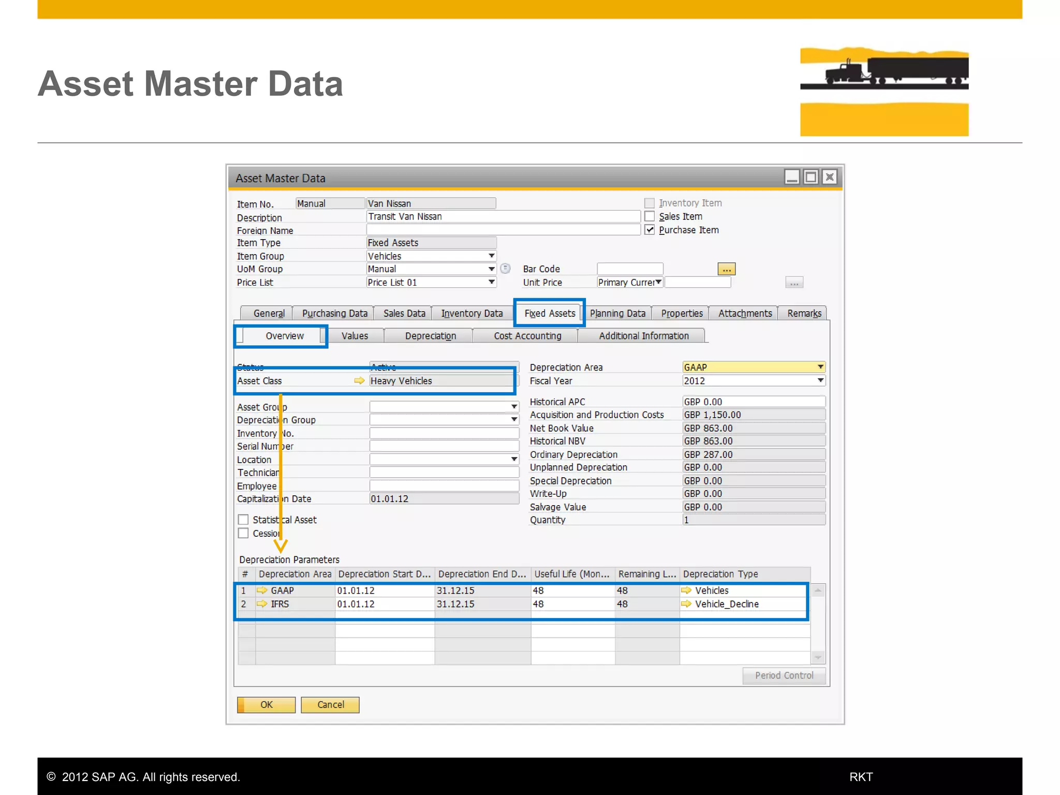1060x795 pixels.
Task: Click the Inventory No. input field
Action: pos(444,433)
